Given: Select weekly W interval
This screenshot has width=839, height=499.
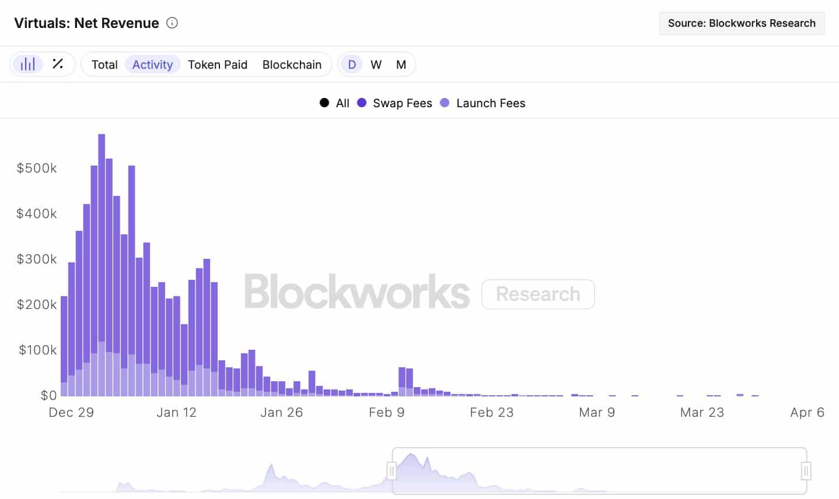Looking at the screenshot, I should pyautogui.click(x=376, y=65).
